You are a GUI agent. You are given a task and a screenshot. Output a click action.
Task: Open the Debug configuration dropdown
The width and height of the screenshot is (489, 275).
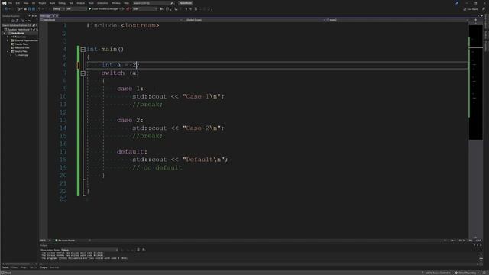click(58, 9)
